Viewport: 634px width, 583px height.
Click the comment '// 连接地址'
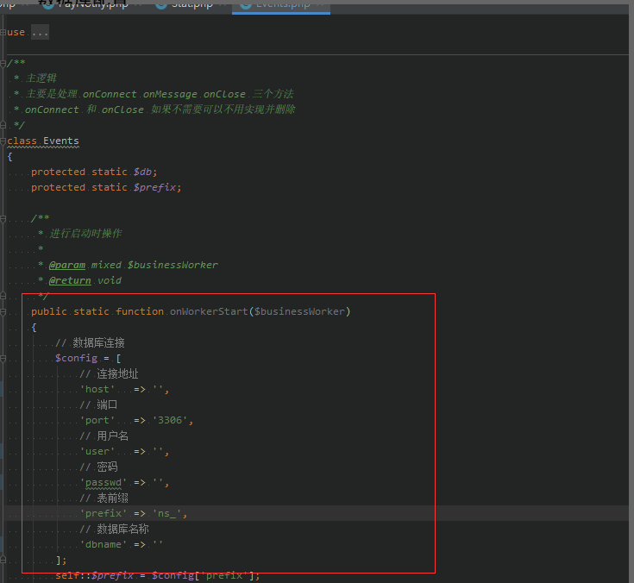click(109, 374)
